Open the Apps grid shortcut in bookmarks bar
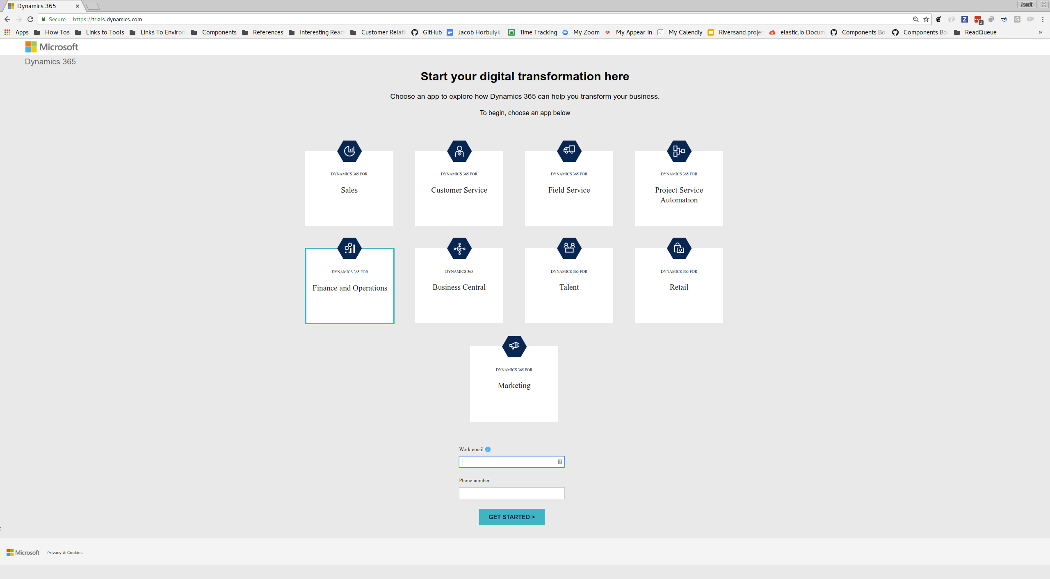This screenshot has width=1050, height=579. (16, 32)
